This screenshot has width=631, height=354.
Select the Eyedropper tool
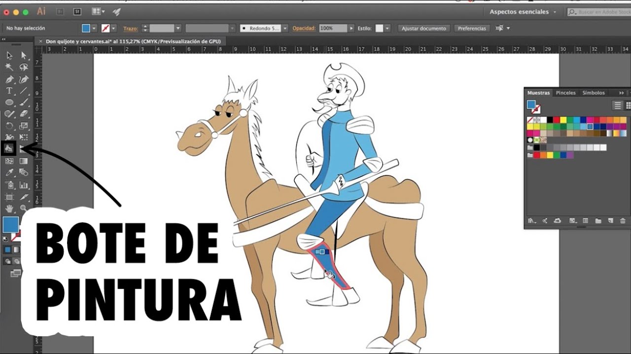tap(9, 173)
